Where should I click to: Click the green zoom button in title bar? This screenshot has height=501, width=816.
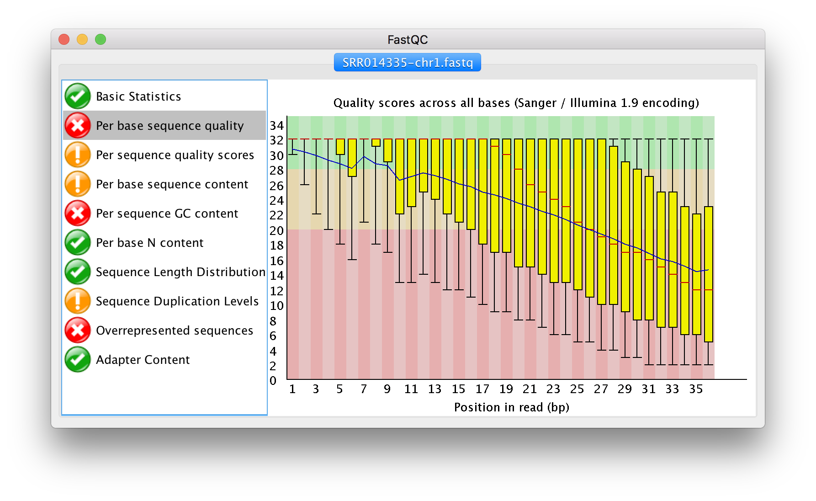tap(101, 40)
